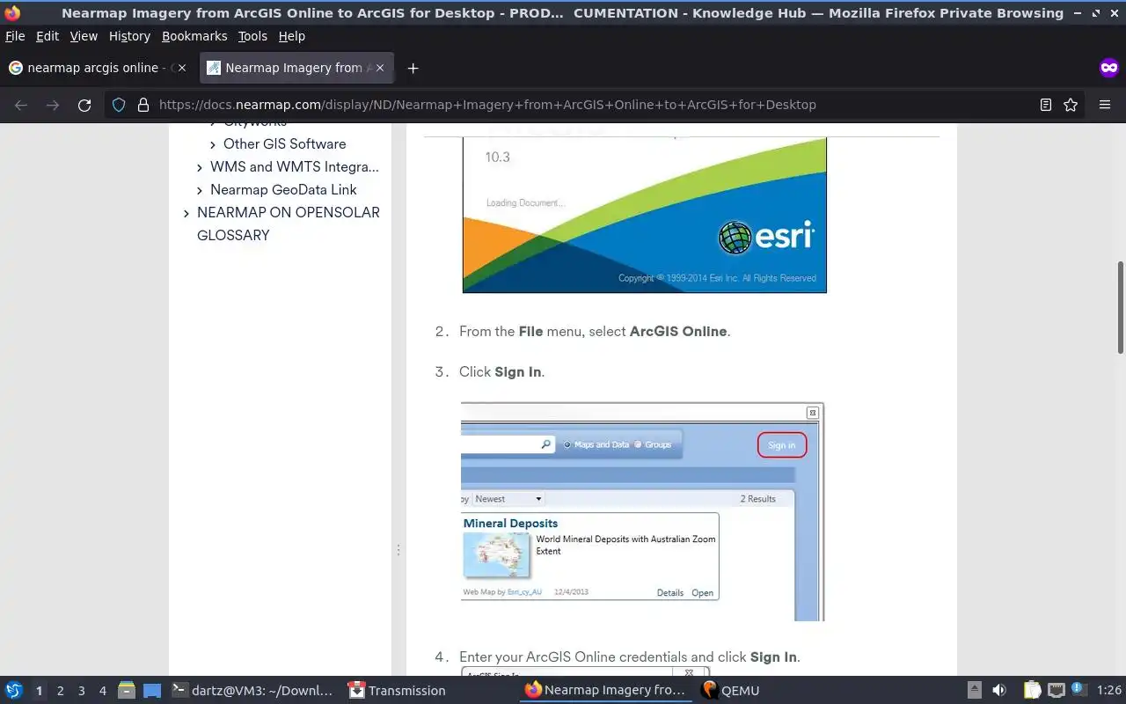The height and width of the screenshot is (704, 1126).
Task: Open the ArcGIS Online Sign In screenshot image
Action: click(642, 511)
